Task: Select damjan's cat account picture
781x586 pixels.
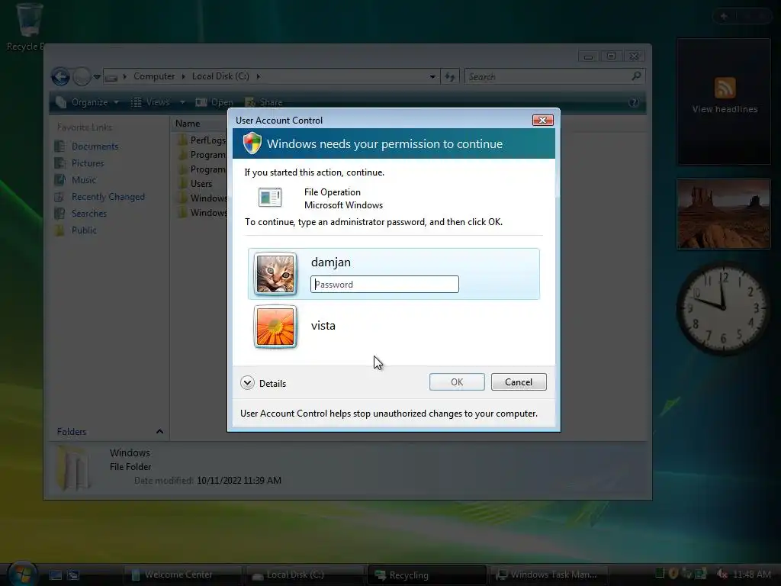Action: 275,274
